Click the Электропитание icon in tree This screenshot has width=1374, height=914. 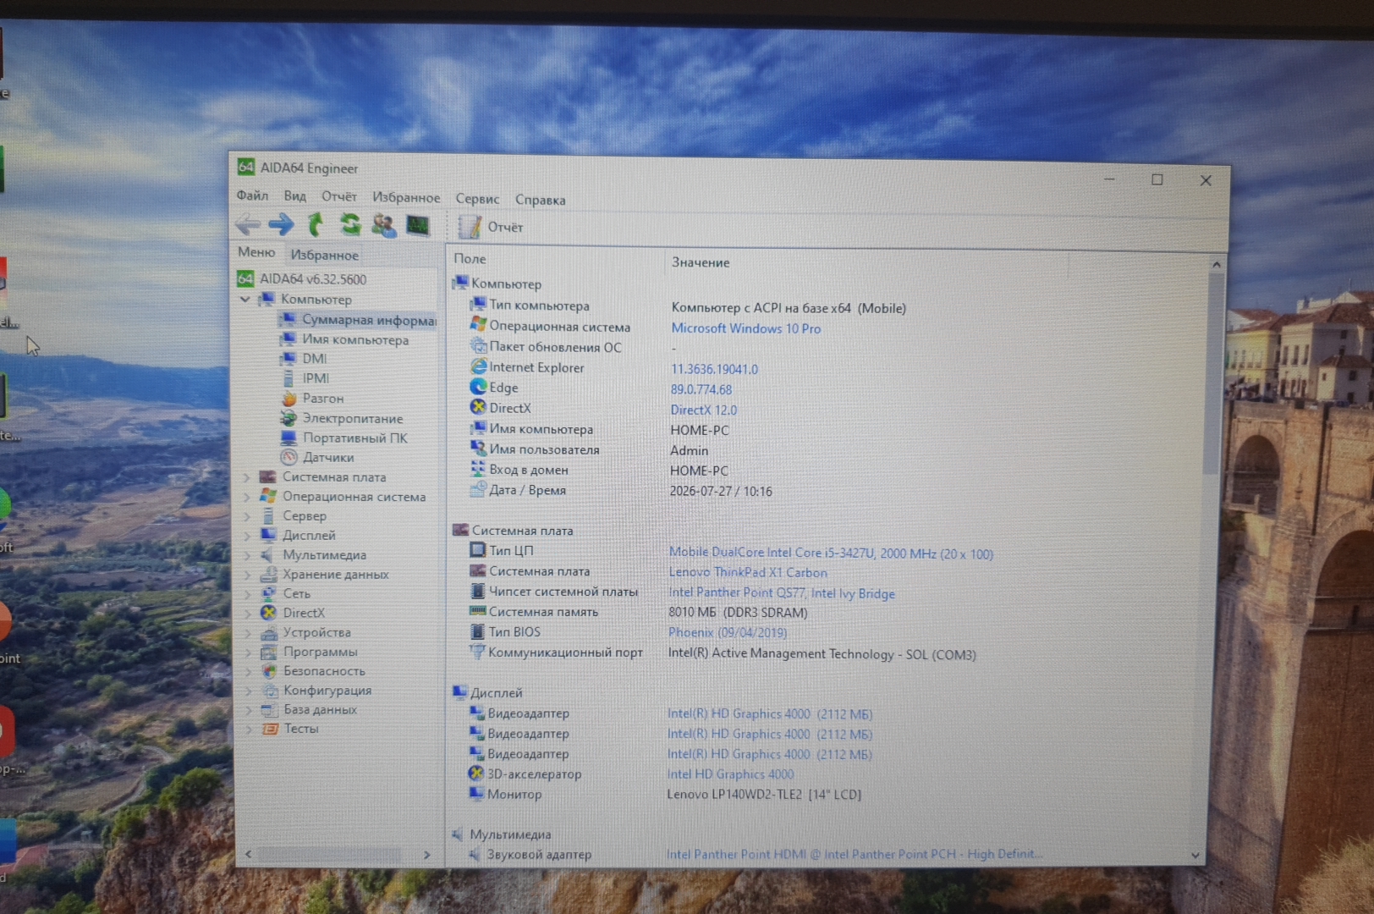click(x=289, y=418)
